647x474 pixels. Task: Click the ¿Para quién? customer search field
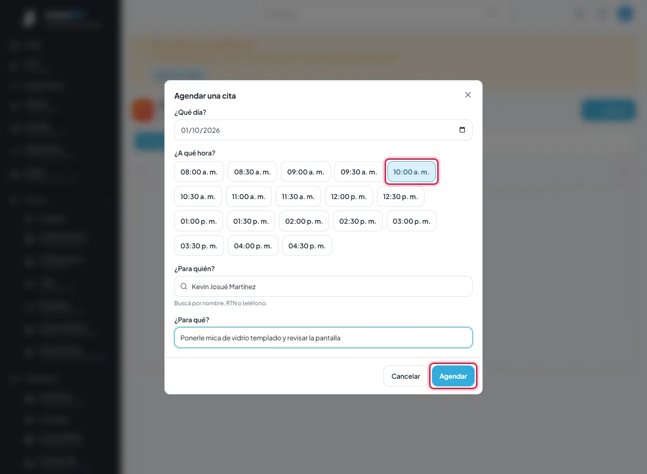(x=323, y=286)
